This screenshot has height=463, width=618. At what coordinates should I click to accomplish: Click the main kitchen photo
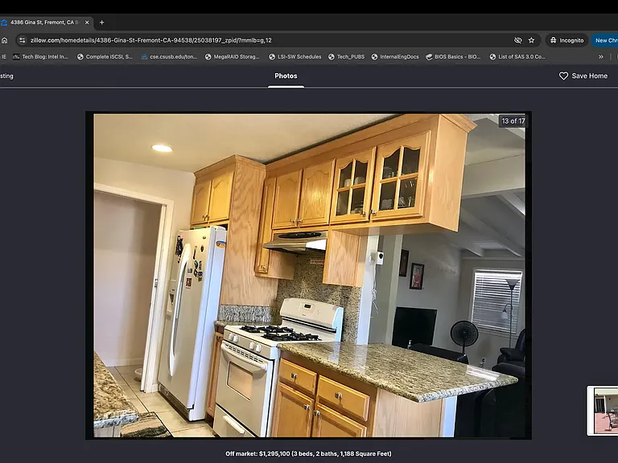309,275
